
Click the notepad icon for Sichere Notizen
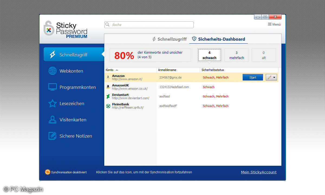pyautogui.click(x=53, y=136)
